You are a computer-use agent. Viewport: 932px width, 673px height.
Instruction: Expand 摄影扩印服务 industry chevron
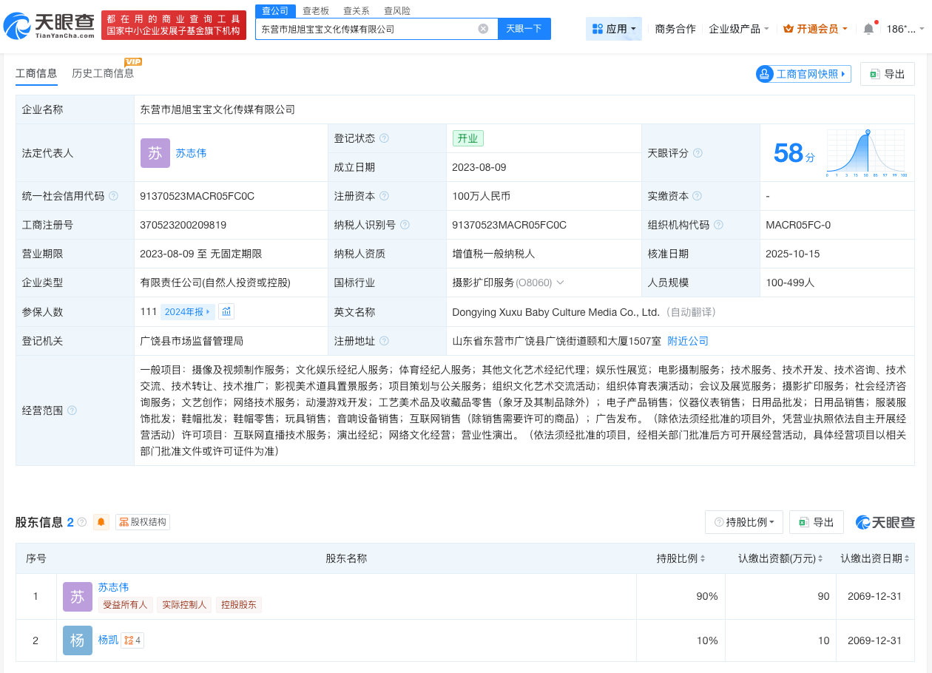[560, 283]
